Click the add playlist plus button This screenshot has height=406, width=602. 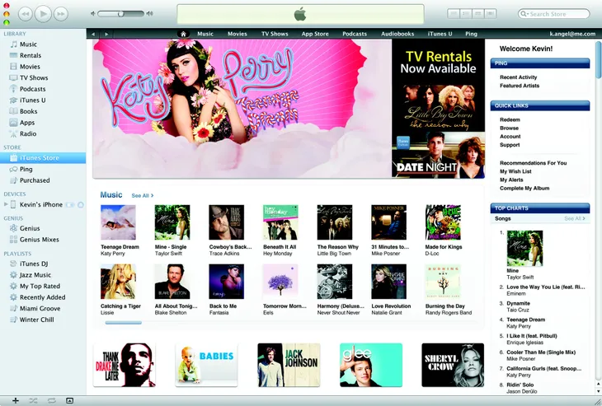[16, 400]
